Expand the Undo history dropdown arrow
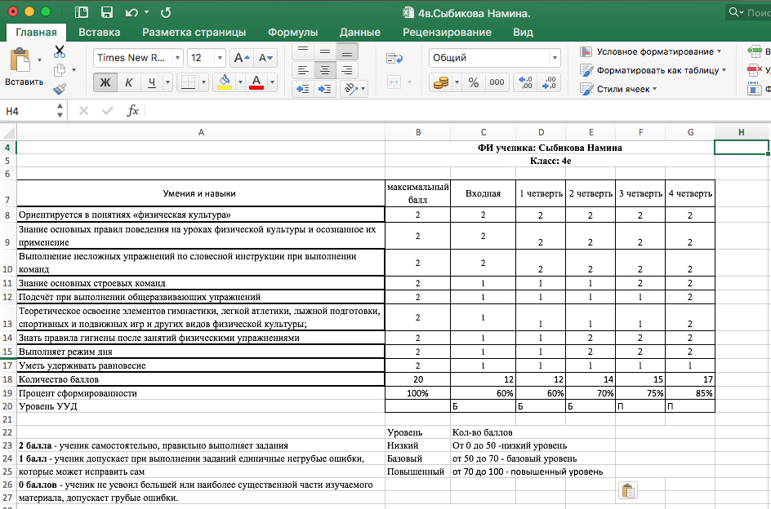Viewport: 771px width, 509px height. pyautogui.click(x=146, y=13)
